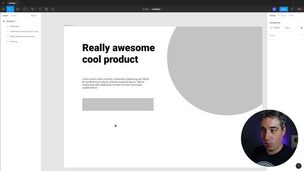304x171 pixels.
Task: Open the Page 1 pages dropdown
Action: pos(34,16)
